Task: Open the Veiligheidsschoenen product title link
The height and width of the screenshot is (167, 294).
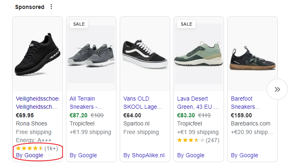Action: click(37, 103)
